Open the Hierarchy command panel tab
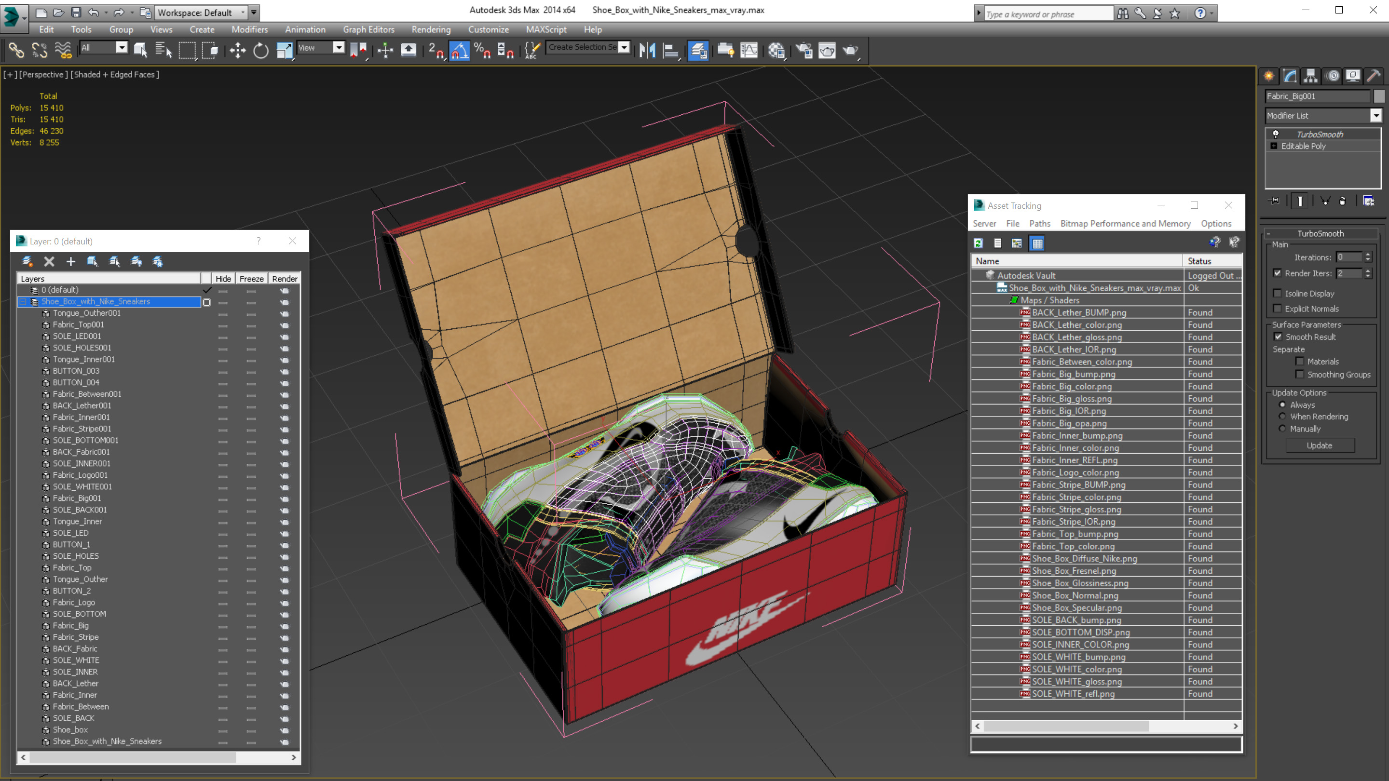This screenshot has width=1389, height=781. [x=1311, y=76]
